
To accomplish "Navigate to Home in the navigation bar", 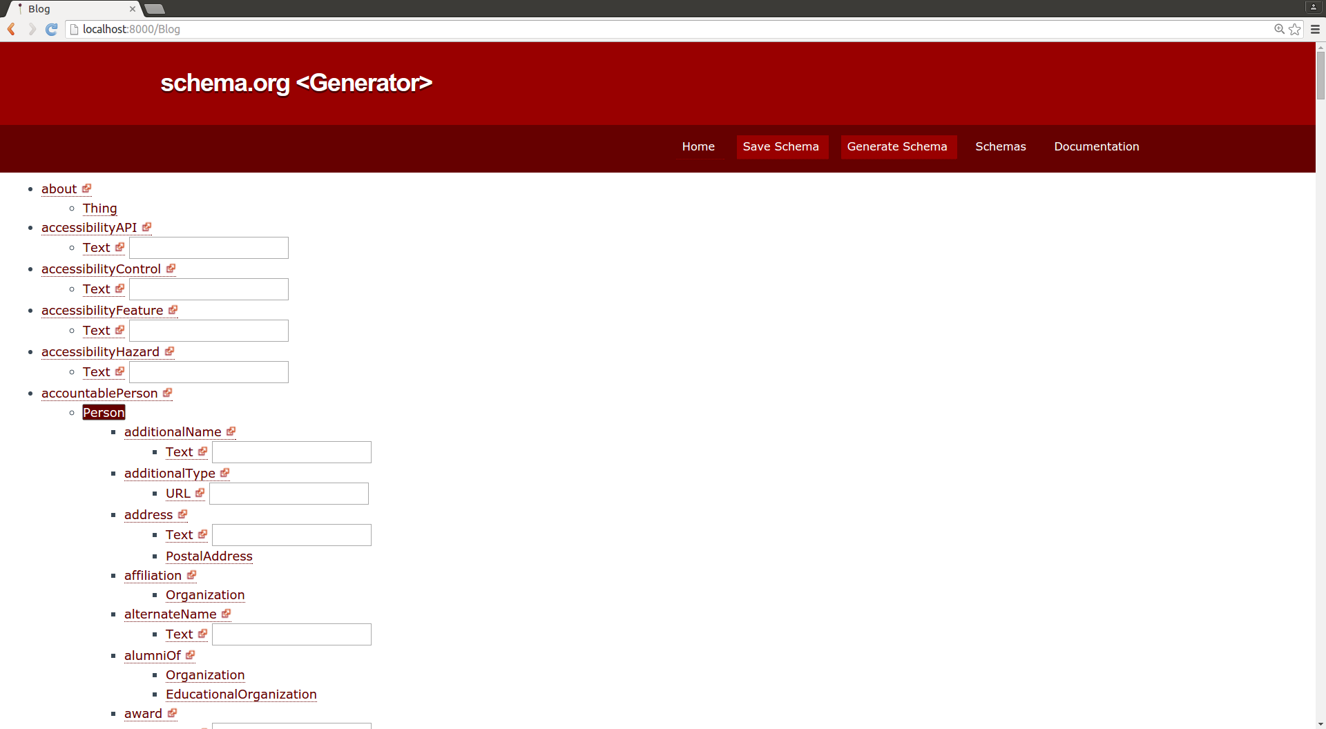I will [x=698, y=146].
